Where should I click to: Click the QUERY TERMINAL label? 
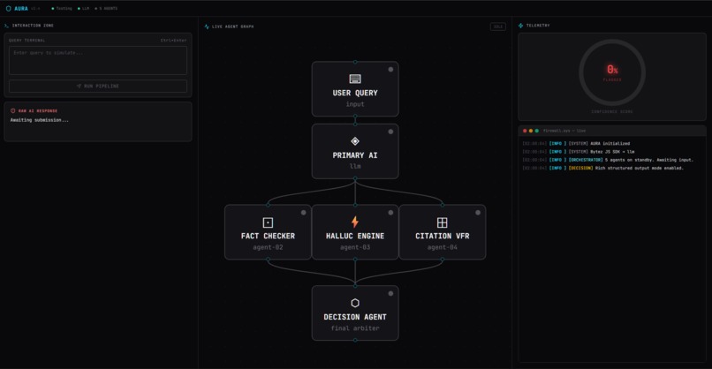pos(27,41)
